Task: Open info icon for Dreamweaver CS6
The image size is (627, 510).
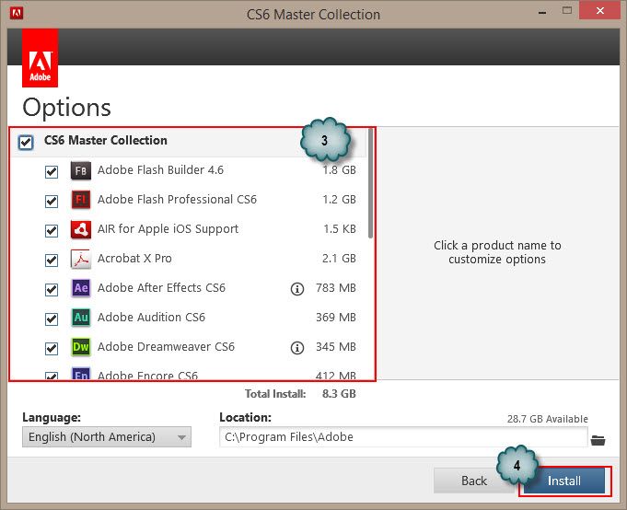Action: (297, 347)
